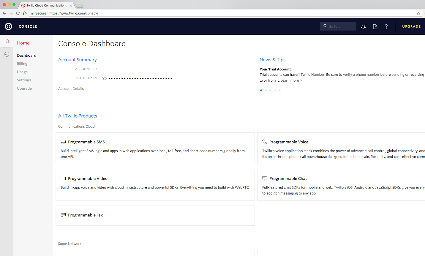Click the hidden auth token dots
This screenshot has width=425, height=256.
pos(140,78)
